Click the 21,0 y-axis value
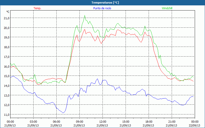The width and height of the screenshot is (205, 128). [7, 18]
